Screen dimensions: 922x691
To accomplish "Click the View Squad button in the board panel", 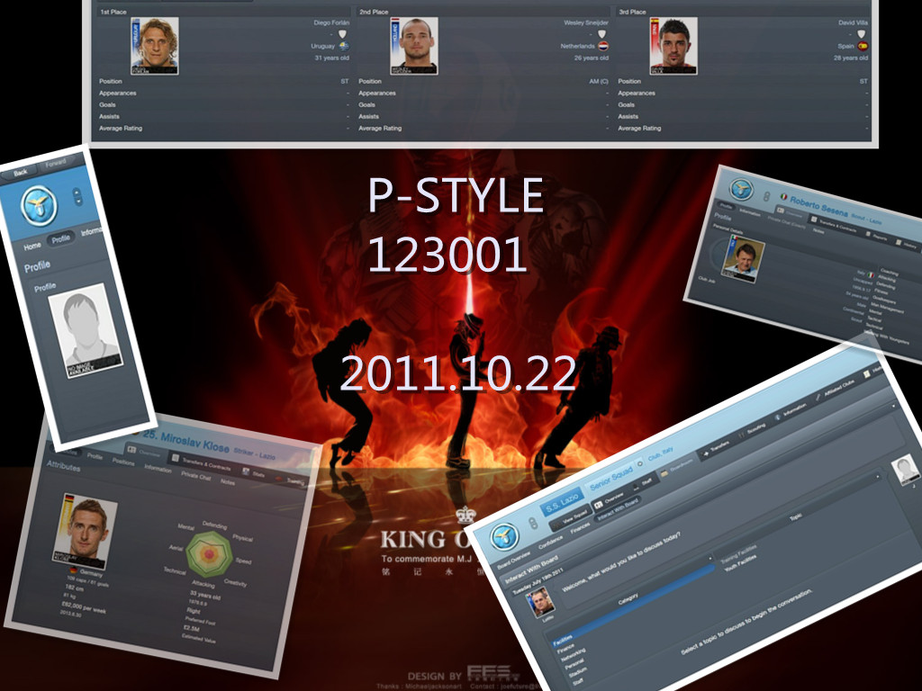I will [x=571, y=519].
